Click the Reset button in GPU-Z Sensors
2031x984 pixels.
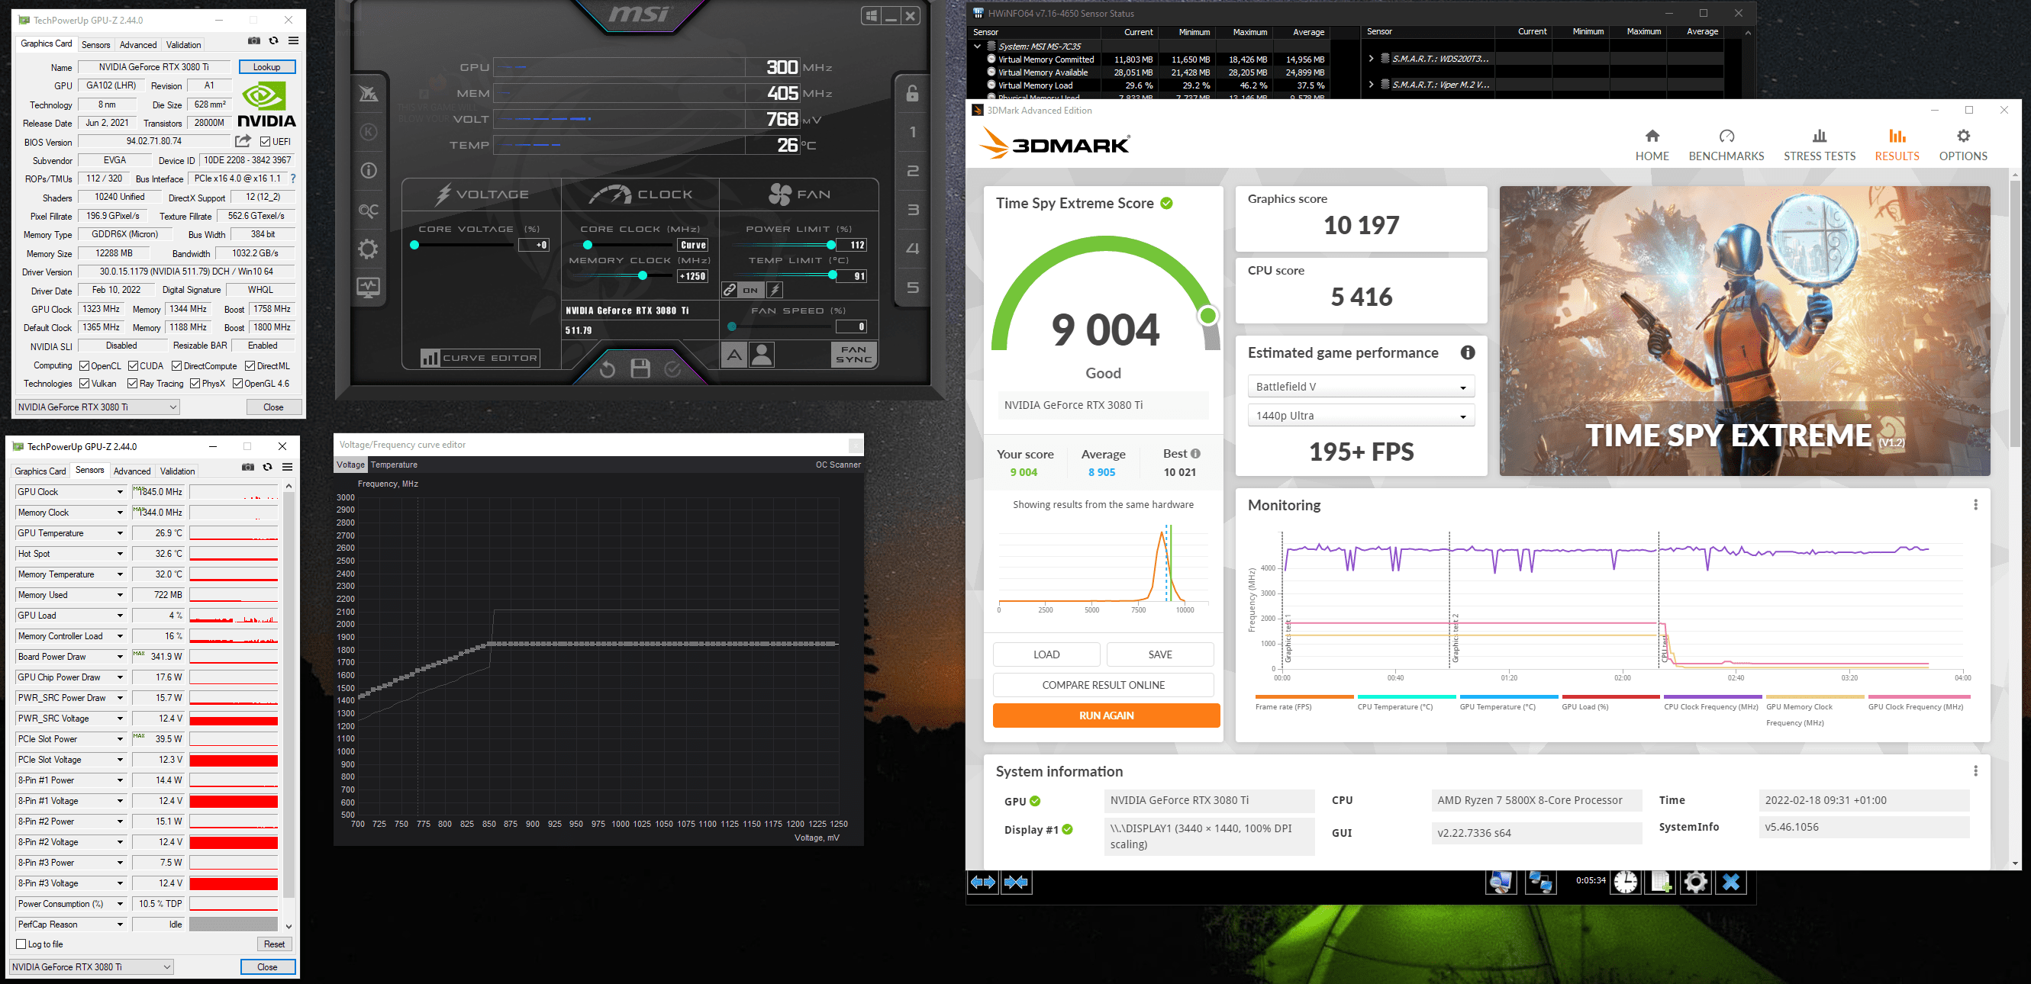[274, 944]
